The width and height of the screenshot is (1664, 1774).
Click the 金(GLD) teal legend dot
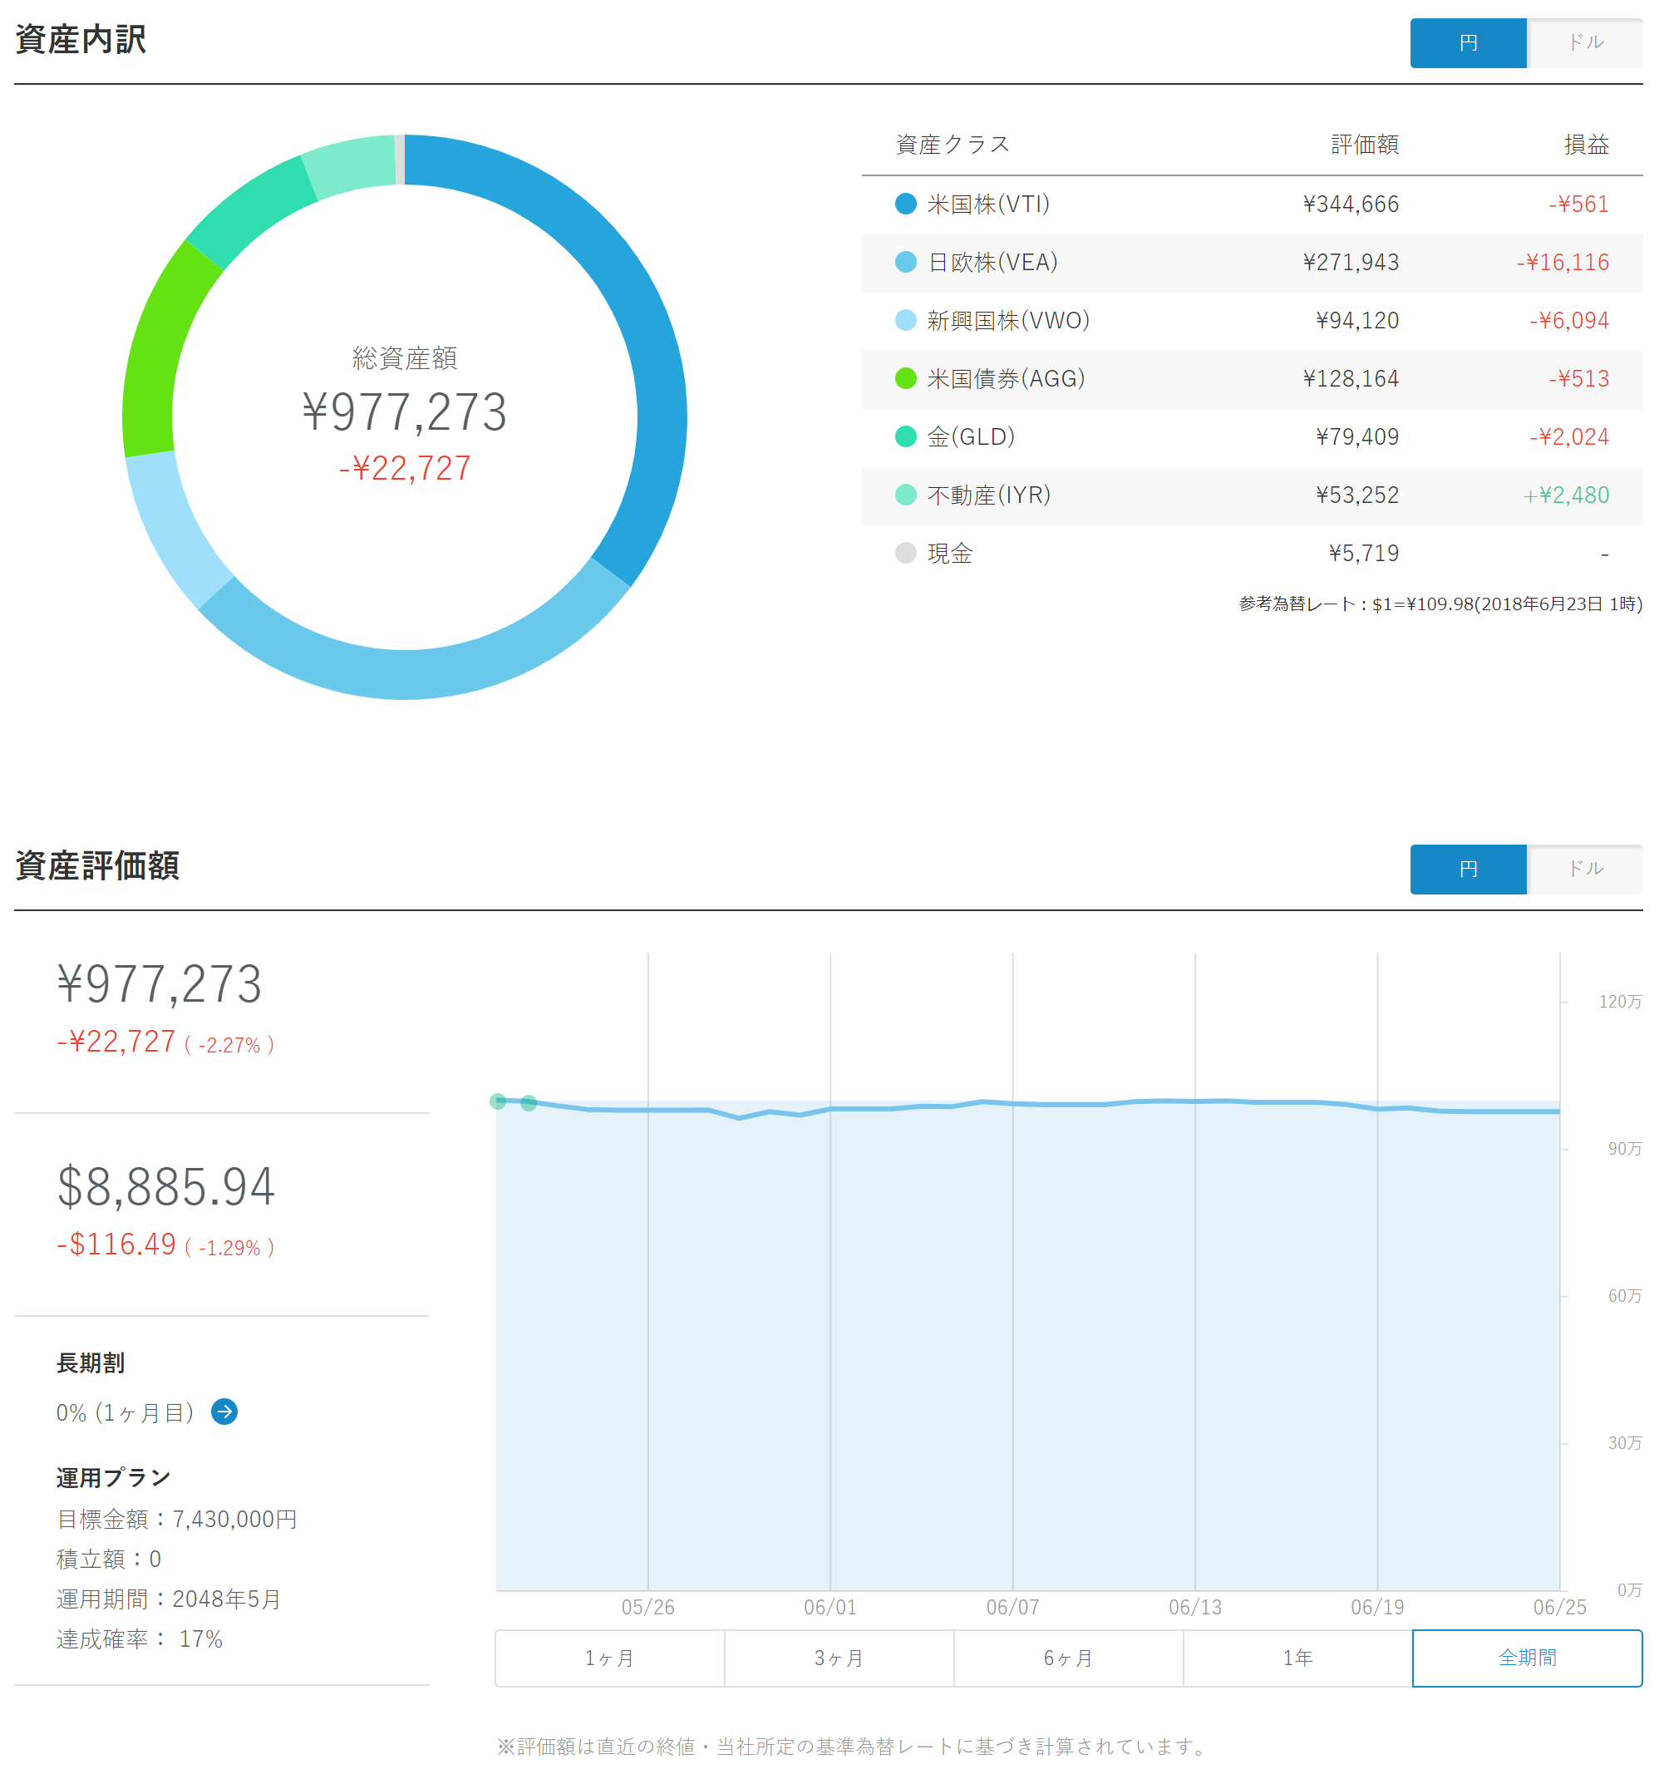click(x=906, y=436)
